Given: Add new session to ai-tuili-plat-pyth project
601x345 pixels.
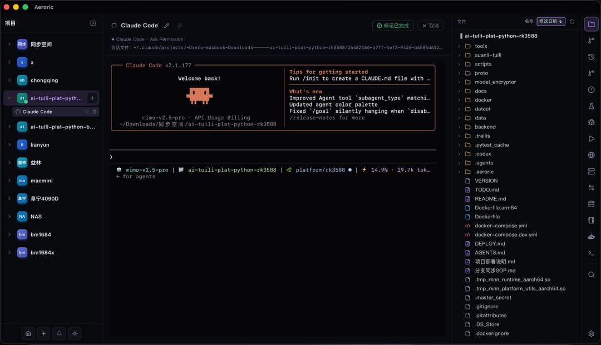Looking at the screenshot, I should [92, 98].
